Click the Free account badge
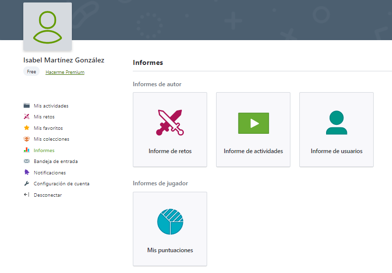The height and width of the screenshot is (273, 392). (31, 72)
